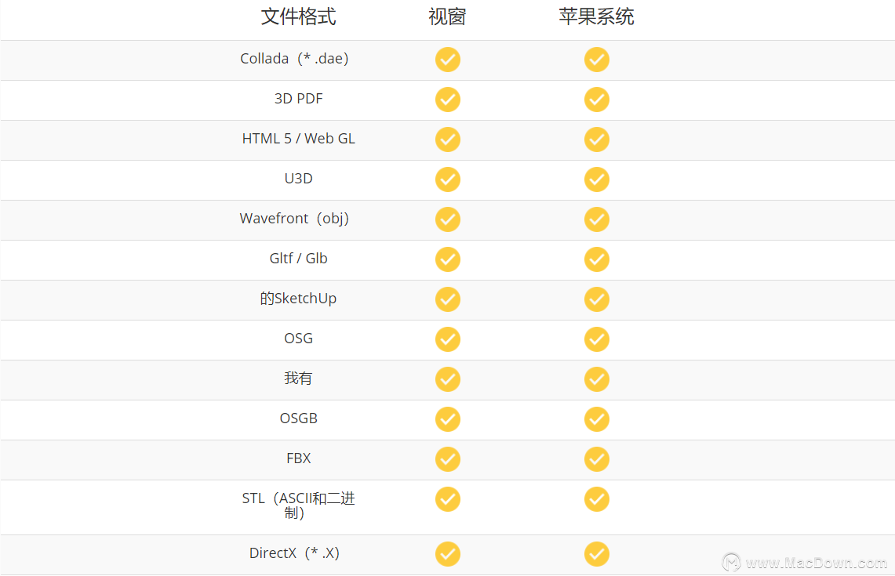Click the OSGB checkmark under 苹果系统
Image resolution: width=895 pixels, height=576 pixels.
[x=597, y=419]
